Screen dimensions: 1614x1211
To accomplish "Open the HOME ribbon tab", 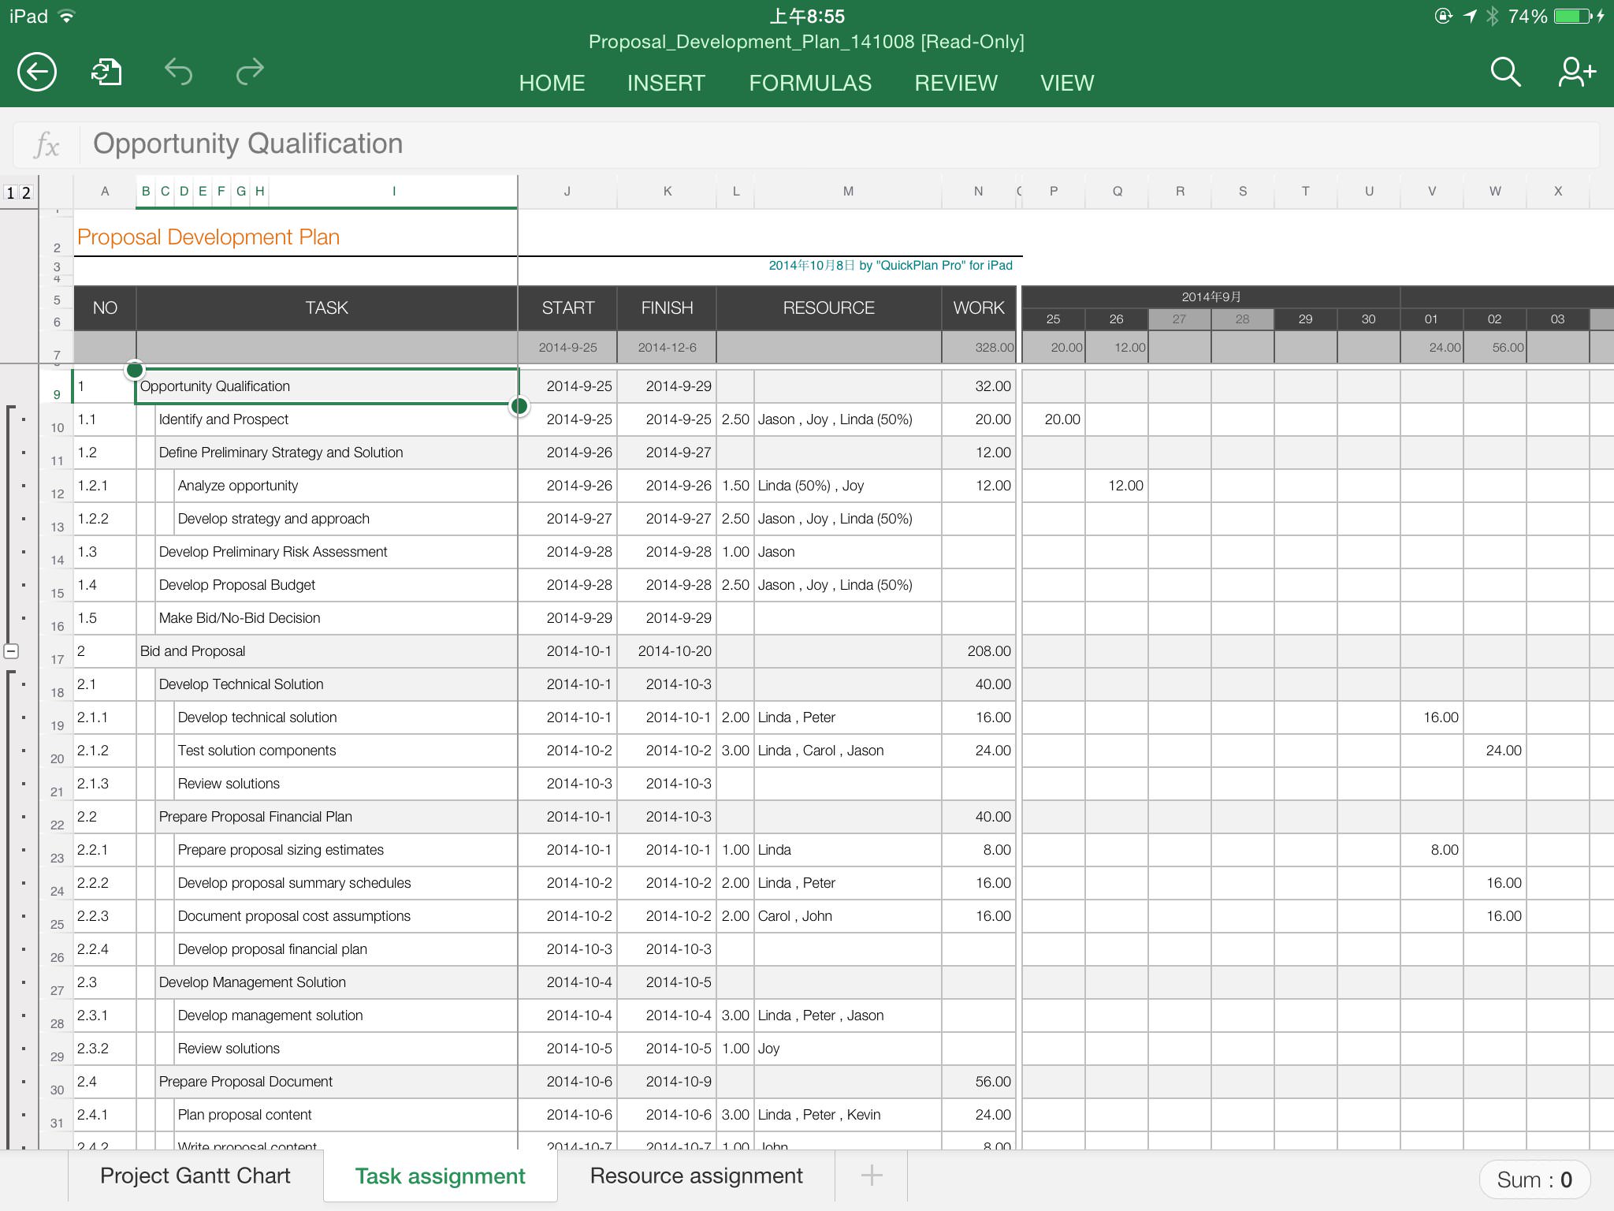I will [552, 83].
